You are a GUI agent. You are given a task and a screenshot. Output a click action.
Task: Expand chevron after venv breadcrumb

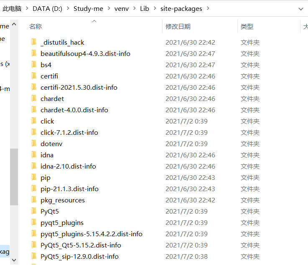pos(135,8)
